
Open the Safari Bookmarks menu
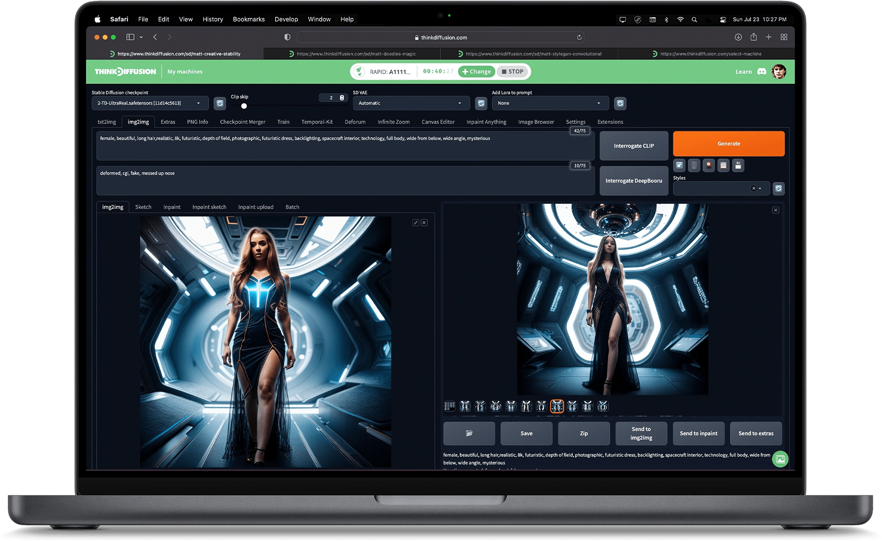point(249,19)
